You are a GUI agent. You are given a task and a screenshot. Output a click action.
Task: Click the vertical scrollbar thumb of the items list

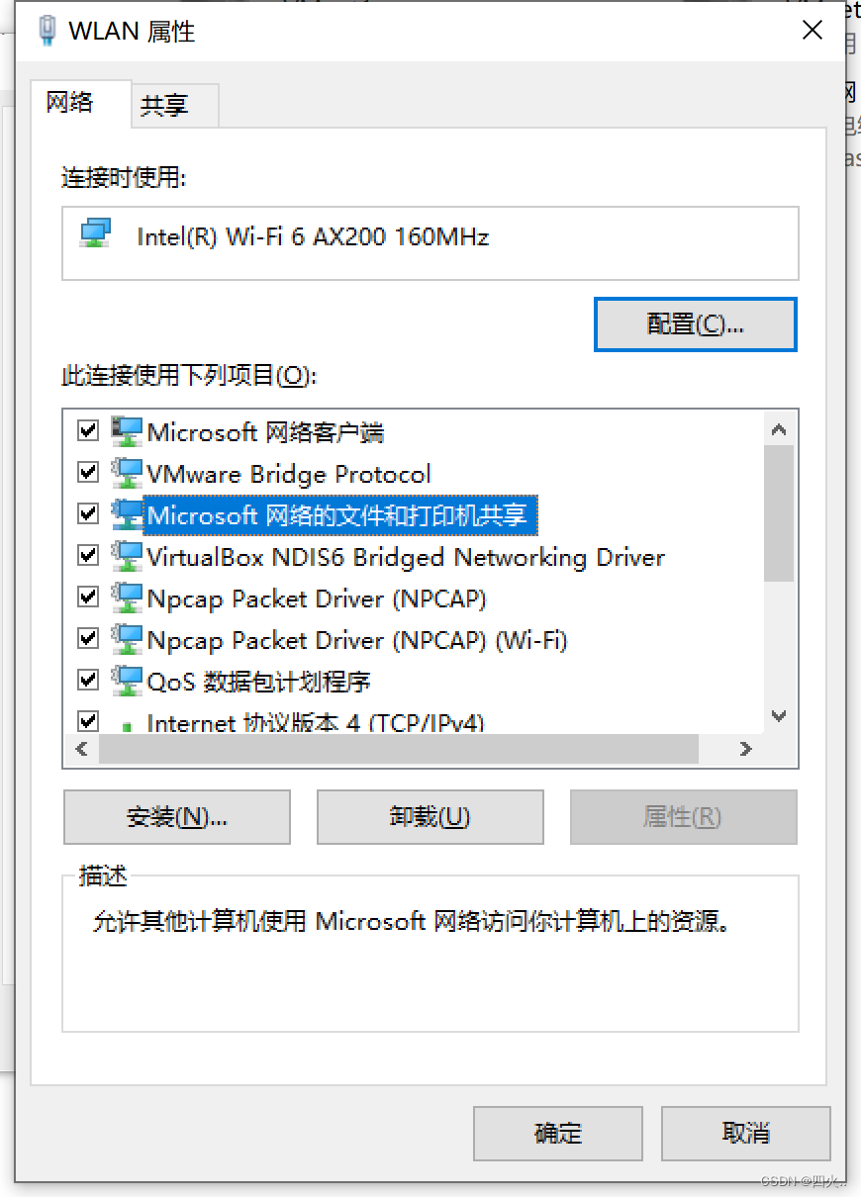click(779, 513)
